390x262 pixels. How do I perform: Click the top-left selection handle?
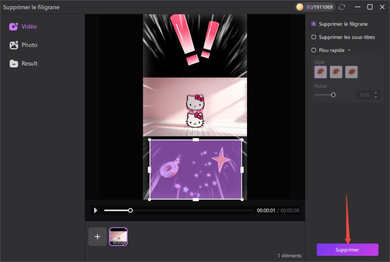(x=150, y=139)
